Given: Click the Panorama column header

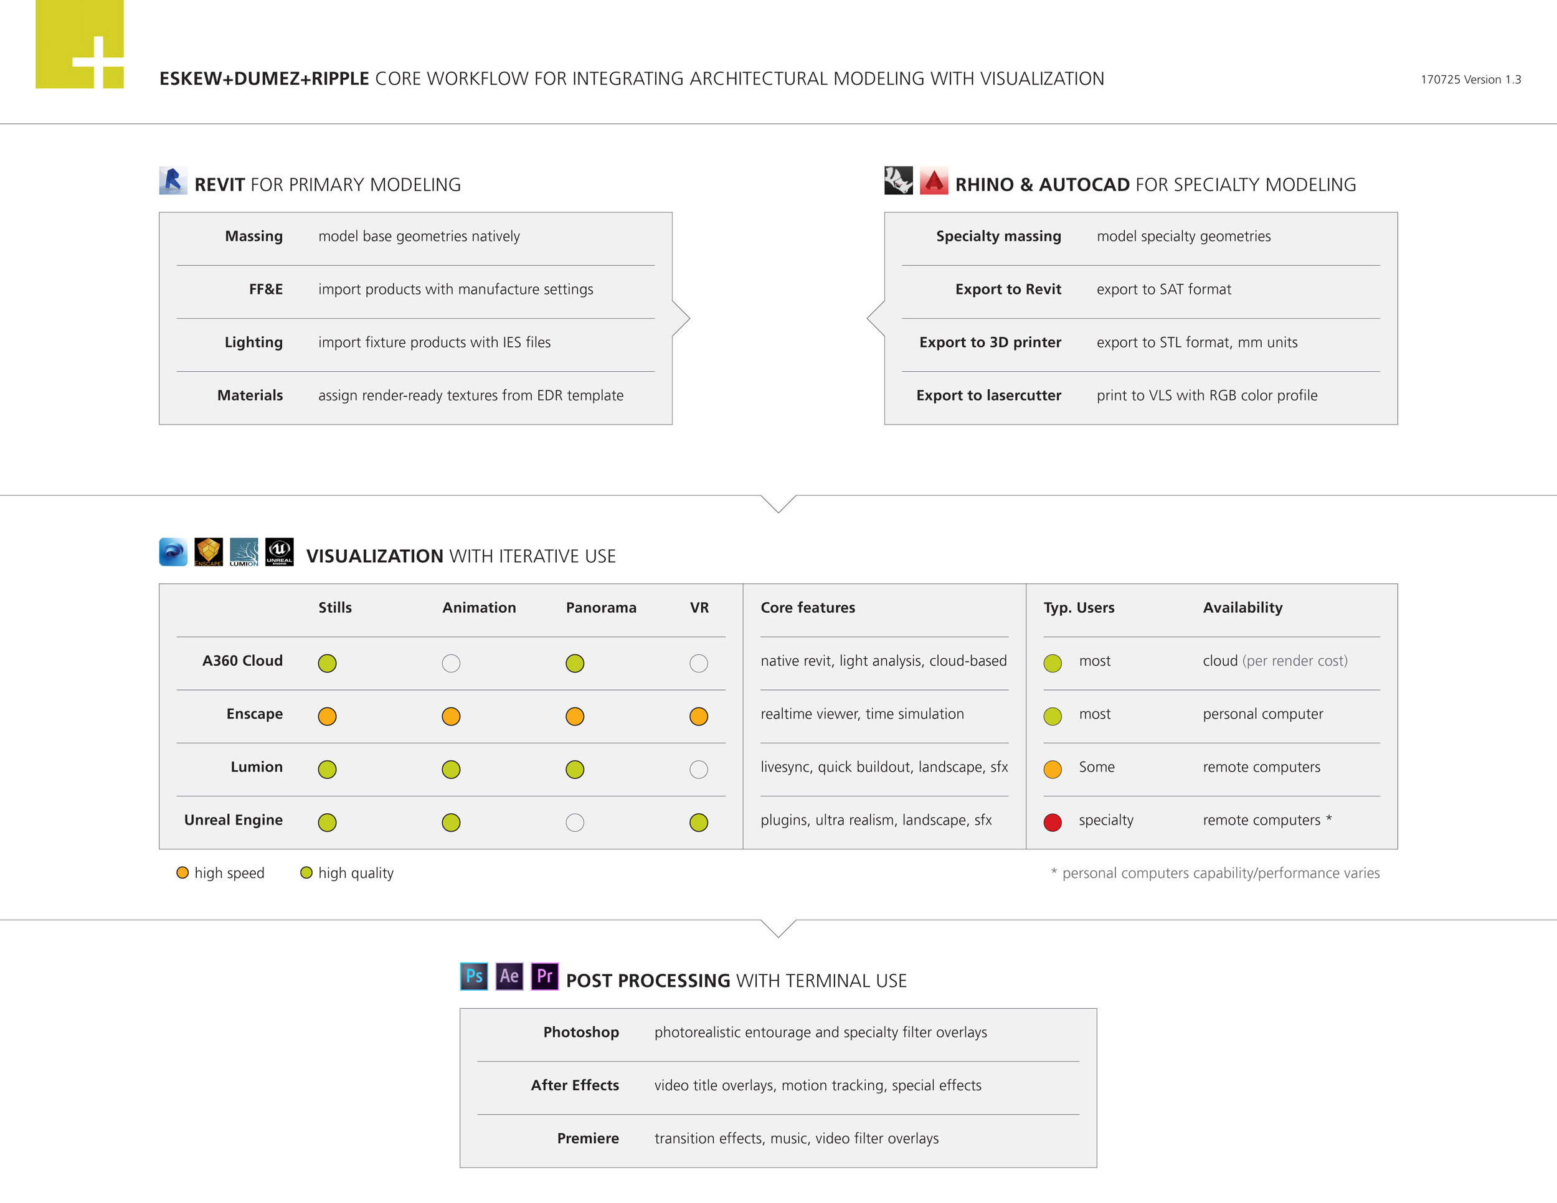Looking at the screenshot, I should (601, 607).
